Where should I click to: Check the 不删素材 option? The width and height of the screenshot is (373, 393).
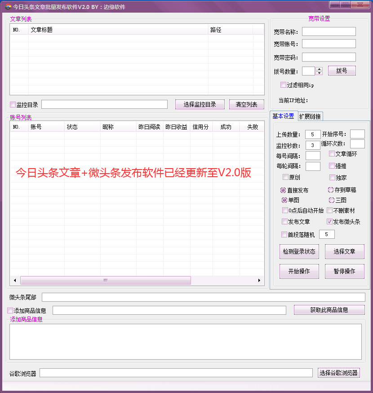(x=330, y=210)
